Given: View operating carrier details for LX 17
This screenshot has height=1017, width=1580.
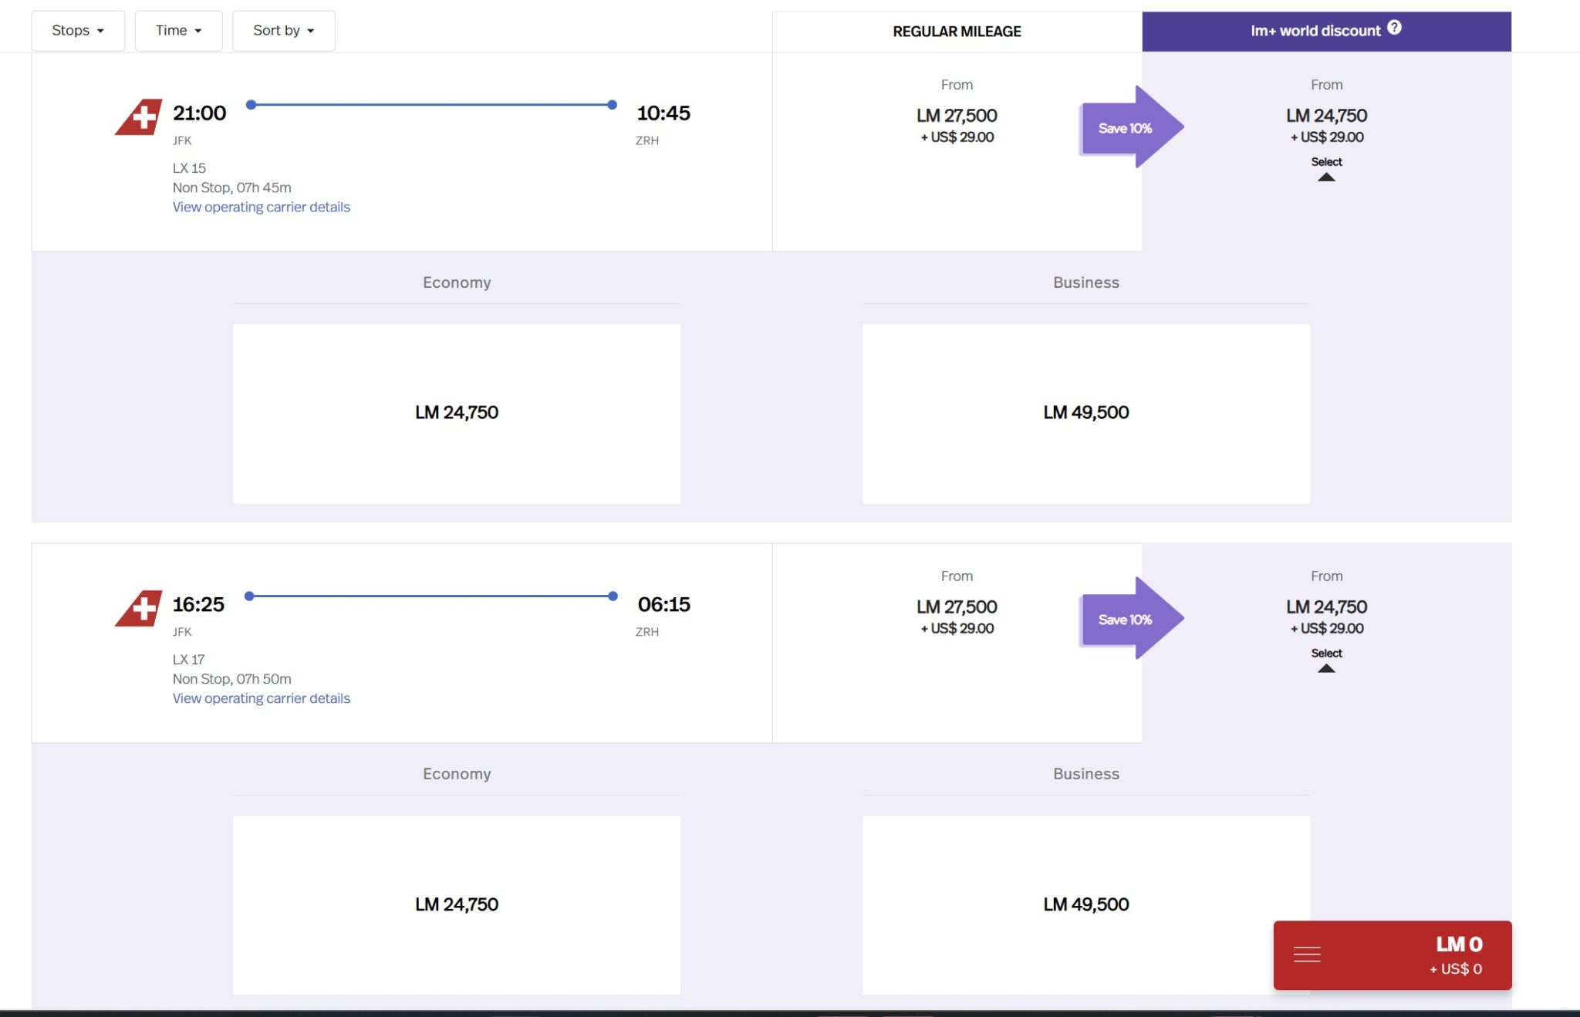Looking at the screenshot, I should coord(261,698).
